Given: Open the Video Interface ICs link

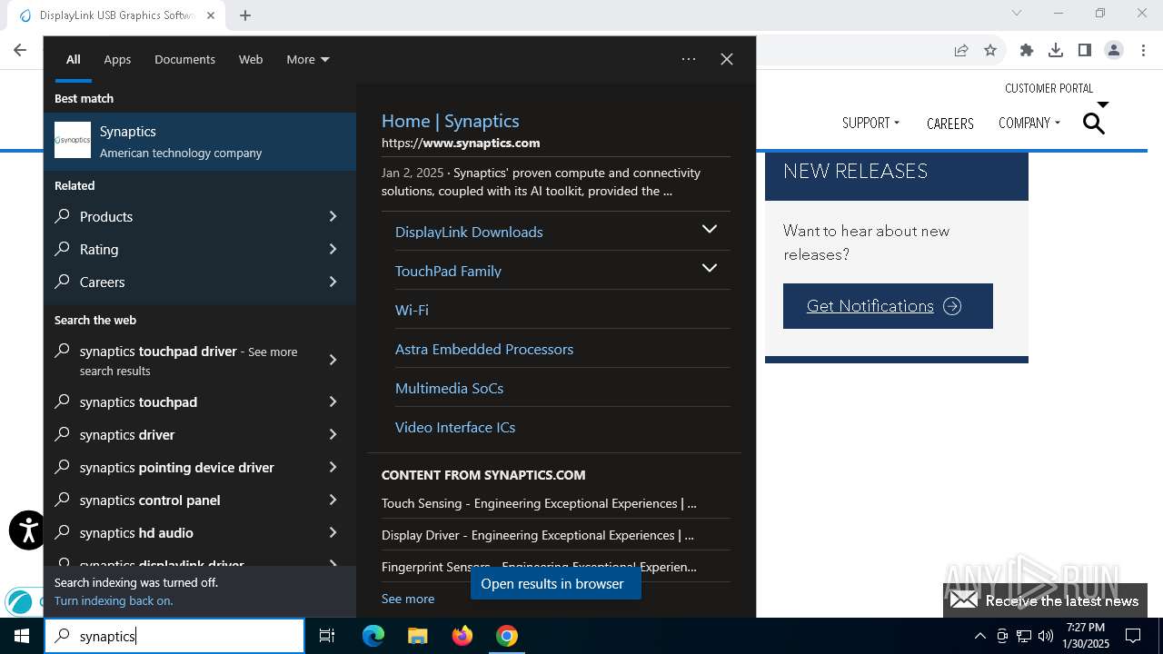Looking at the screenshot, I should click(x=455, y=427).
